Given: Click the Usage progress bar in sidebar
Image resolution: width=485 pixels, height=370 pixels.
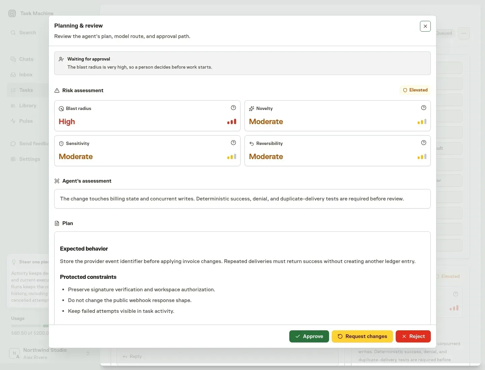Looking at the screenshot, I should pos(30,326).
